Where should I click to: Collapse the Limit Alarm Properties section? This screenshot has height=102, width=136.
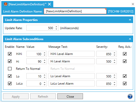point(130,20)
